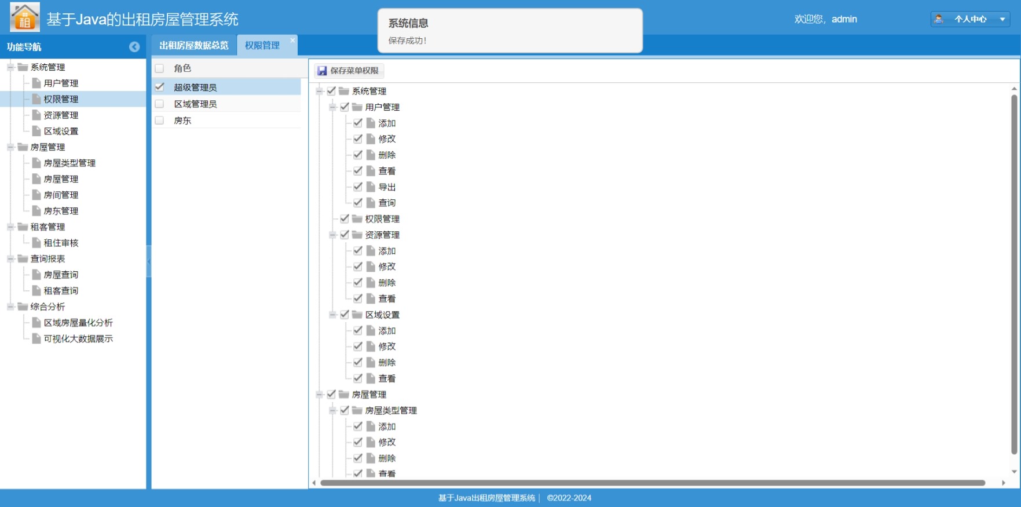Click the page icon of 租住审核 in sidebar
The width and height of the screenshot is (1021, 507).
pyautogui.click(x=36, y=243)
